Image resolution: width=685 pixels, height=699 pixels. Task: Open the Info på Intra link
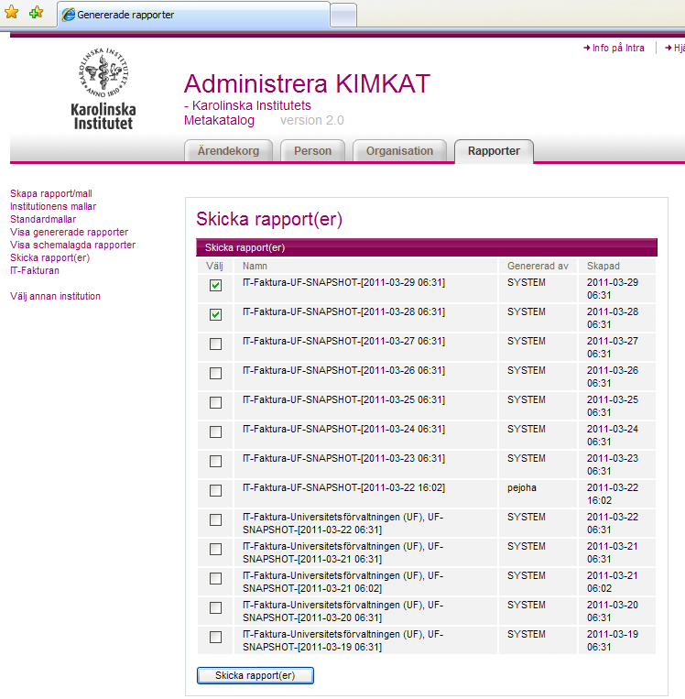tap(614, 49)
